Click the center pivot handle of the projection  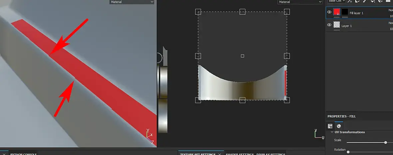click(242, 56)
